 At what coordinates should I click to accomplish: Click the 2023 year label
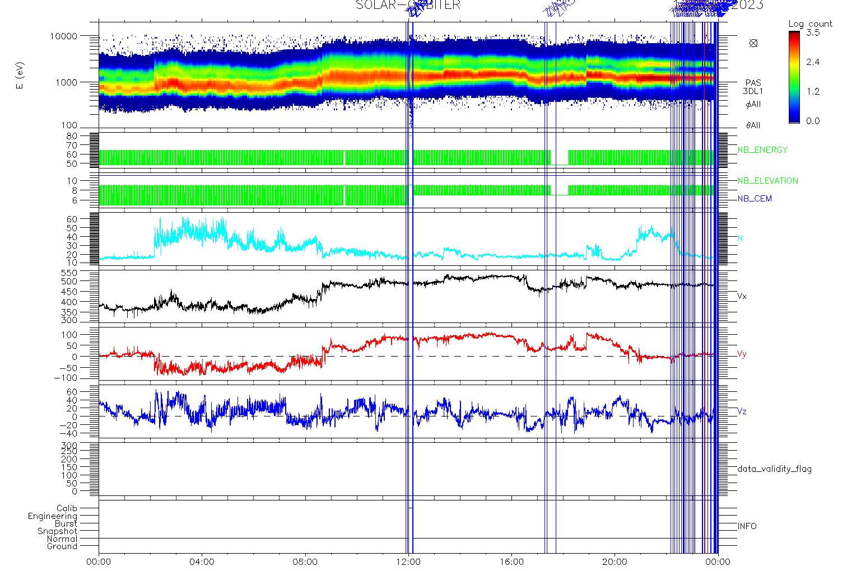(x=748, y=5)
